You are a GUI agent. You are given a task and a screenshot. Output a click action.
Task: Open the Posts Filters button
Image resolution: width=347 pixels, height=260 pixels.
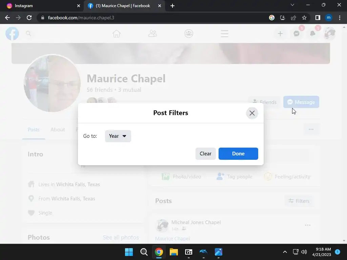[x=299, y=201]
